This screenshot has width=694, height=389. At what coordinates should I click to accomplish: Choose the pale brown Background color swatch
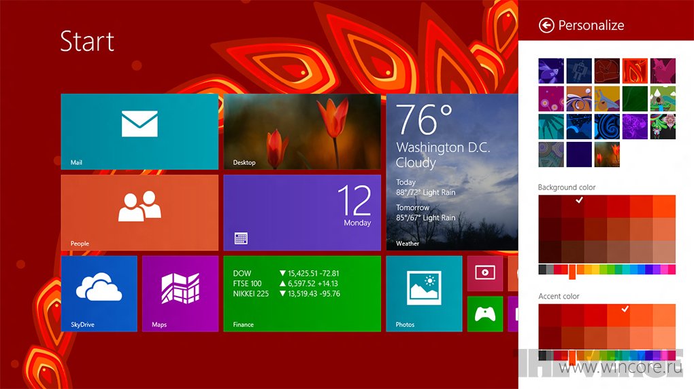click(664, 252)
